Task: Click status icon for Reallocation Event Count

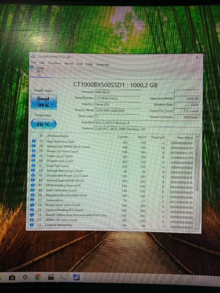Action: (32, 205)
